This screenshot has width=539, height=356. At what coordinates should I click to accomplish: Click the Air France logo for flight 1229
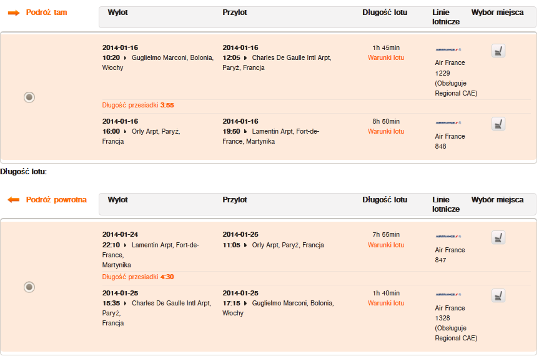pos(448,50)
